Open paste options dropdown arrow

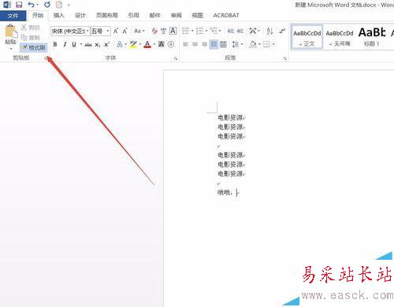(11, 49)
